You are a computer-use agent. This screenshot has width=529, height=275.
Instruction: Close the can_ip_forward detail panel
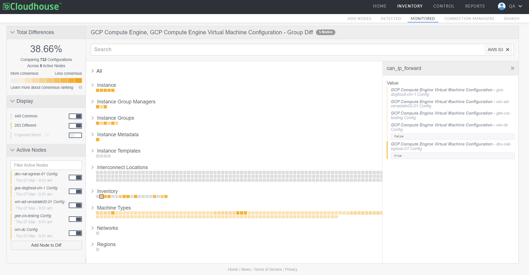point(512,68)
